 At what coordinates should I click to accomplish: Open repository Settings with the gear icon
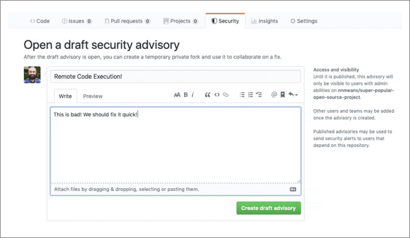(303, 21)
